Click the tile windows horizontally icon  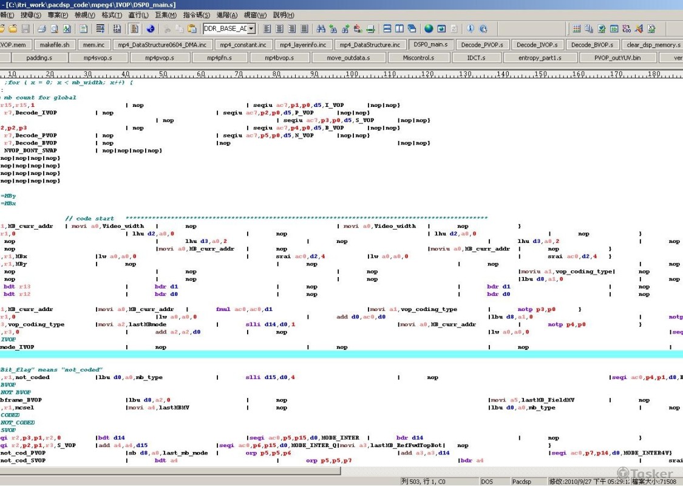387,29
